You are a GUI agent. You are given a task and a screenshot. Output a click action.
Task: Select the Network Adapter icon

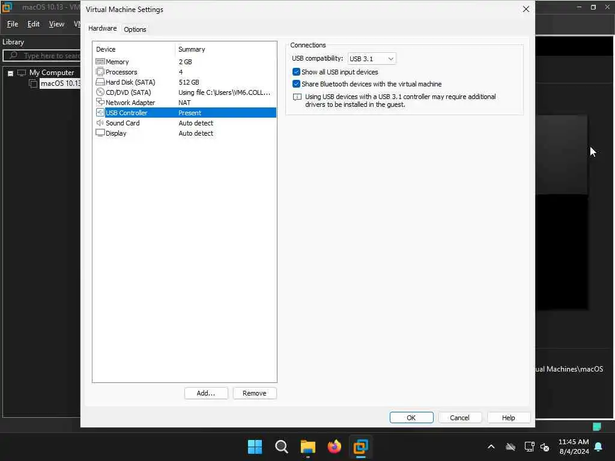coord(100,102)
